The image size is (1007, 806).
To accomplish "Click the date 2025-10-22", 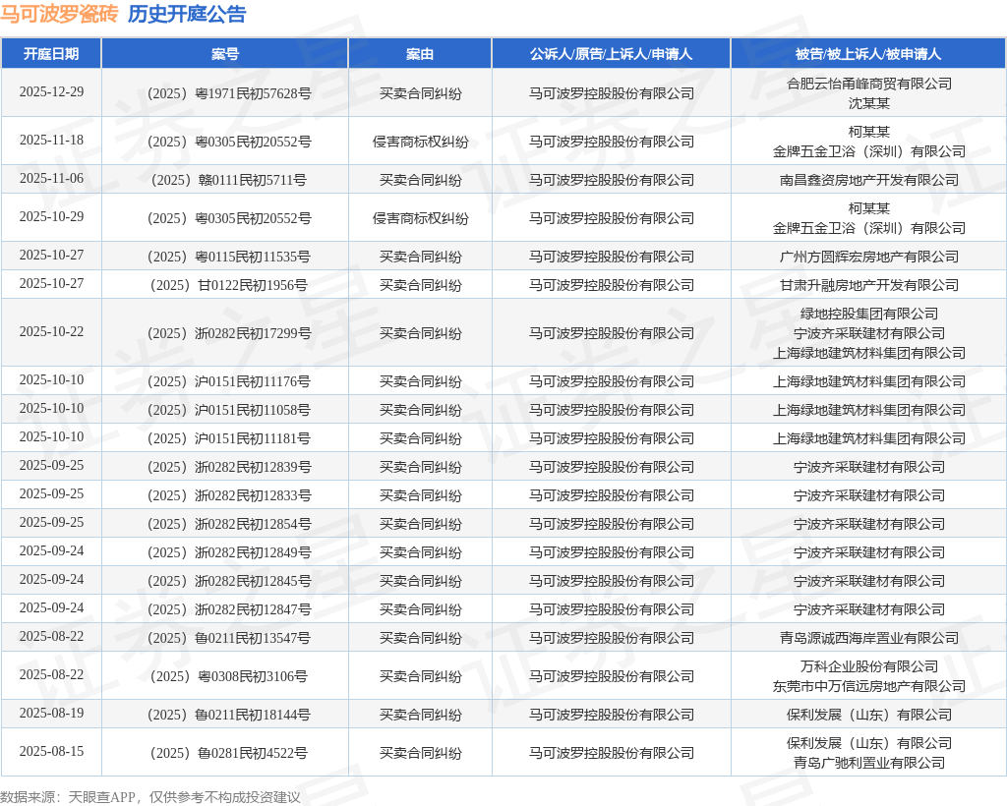I will [51, 332].
